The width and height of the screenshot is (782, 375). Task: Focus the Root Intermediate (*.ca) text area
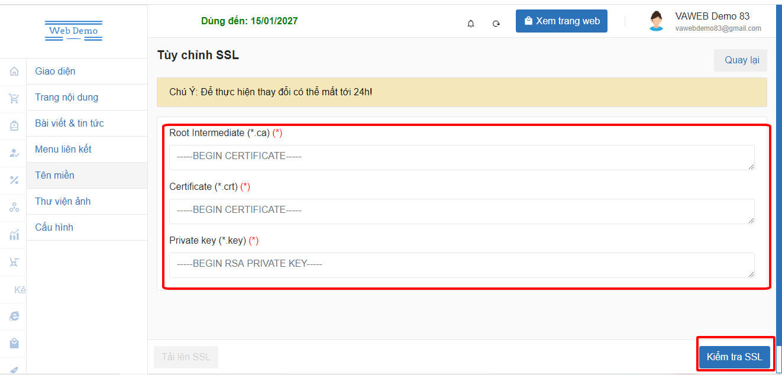(x=461, y=158)
